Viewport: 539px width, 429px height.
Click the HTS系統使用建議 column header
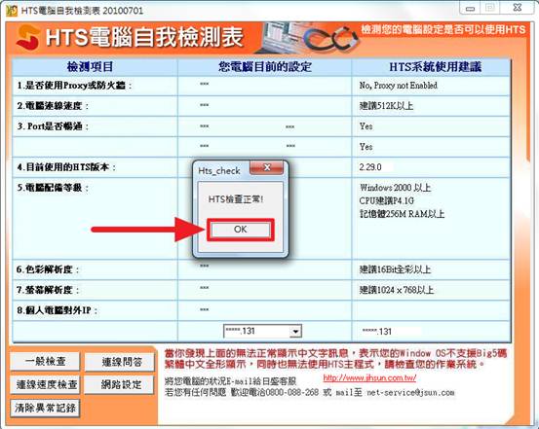[435, 66]
